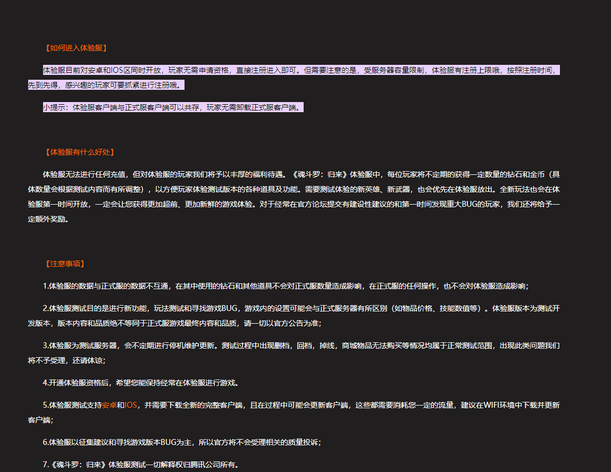Click note 6 beginning 体验服以征集建议
Viewport: 611px width, 472px height.
tap(182, 442)
